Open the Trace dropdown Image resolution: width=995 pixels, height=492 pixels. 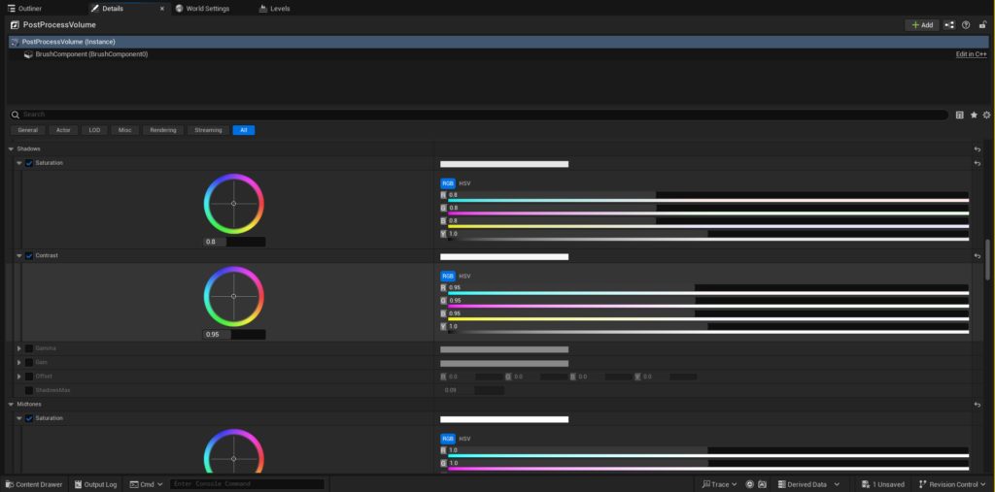click(720, 484)
